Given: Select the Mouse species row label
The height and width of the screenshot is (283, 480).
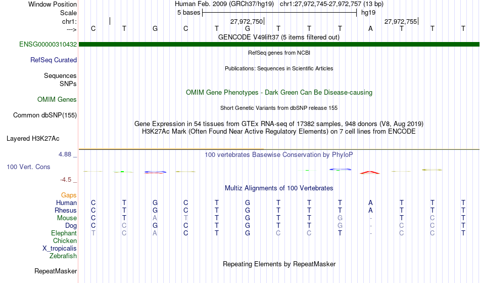Looking at the screenshot, I should point(67,218).
